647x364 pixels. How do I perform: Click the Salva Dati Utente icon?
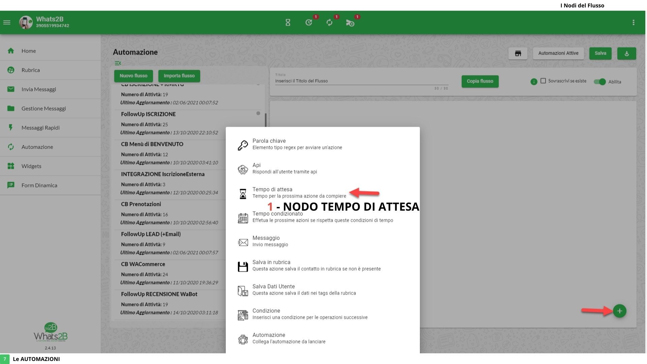click(243, 291)
